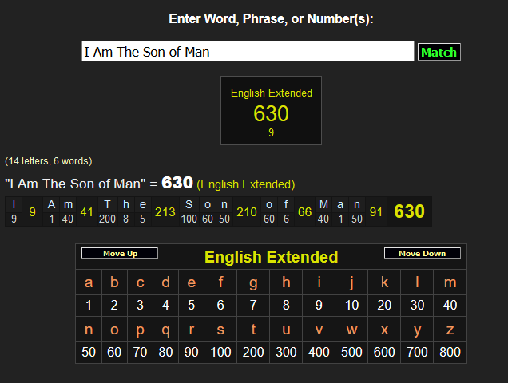
Task: Click the green Match button
Action: tap(439, 52)
